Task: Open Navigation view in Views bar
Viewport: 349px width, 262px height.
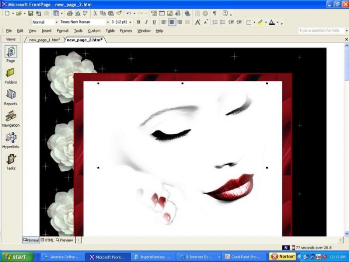Action: [x=10, y=119]
